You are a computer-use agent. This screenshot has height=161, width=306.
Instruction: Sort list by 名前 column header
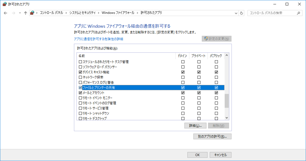126,56
